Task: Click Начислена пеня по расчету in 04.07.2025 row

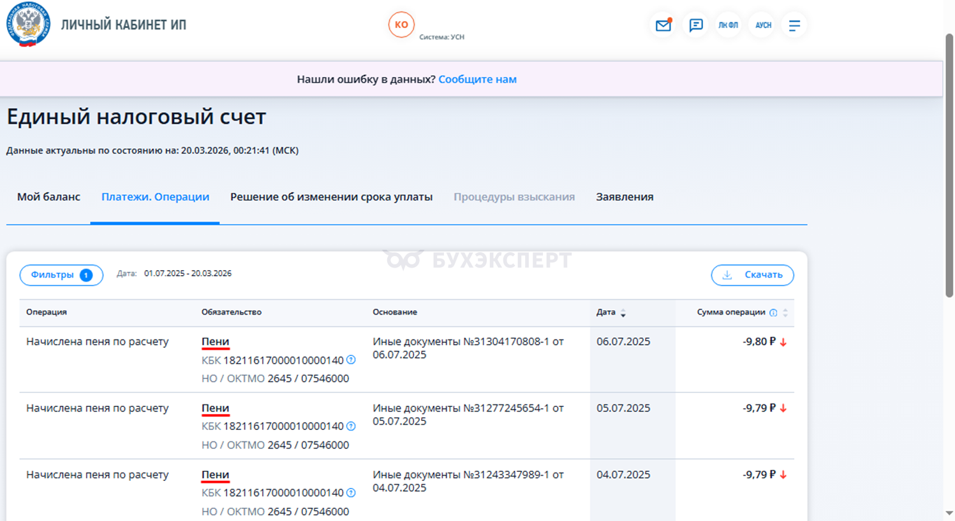Action: tap(98, 475)
